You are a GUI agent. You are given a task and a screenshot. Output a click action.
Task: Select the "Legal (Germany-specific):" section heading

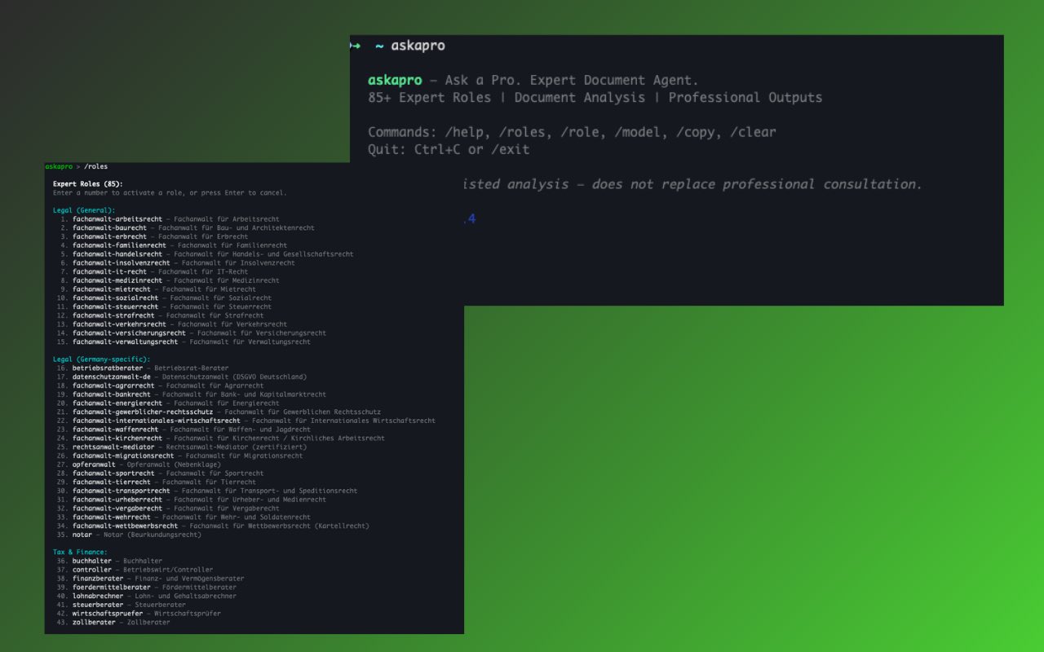[102, 359]
